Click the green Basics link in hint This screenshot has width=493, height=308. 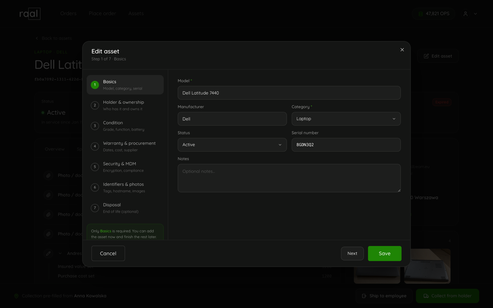106,231
